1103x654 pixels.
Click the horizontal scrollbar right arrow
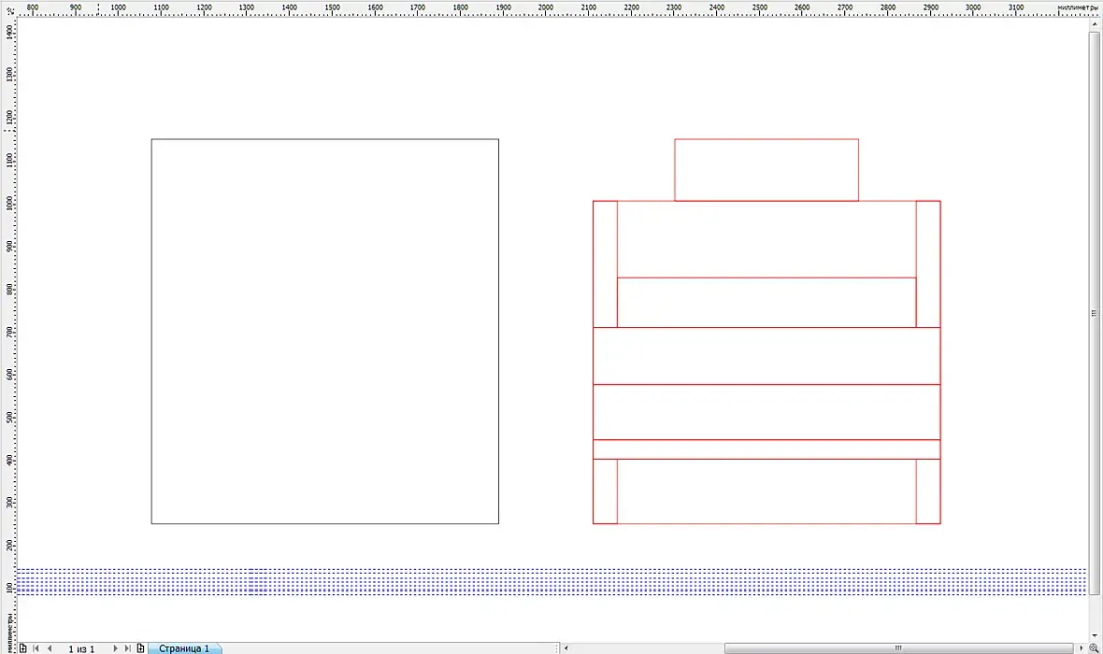point(1082,648)
